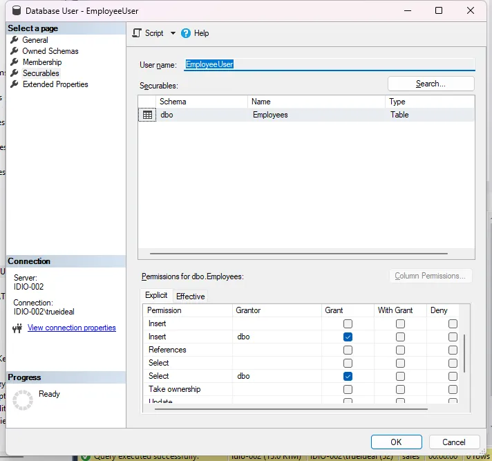Click the Owned Schemas page icon
492x461 pixels.
(x=15, y=51)
